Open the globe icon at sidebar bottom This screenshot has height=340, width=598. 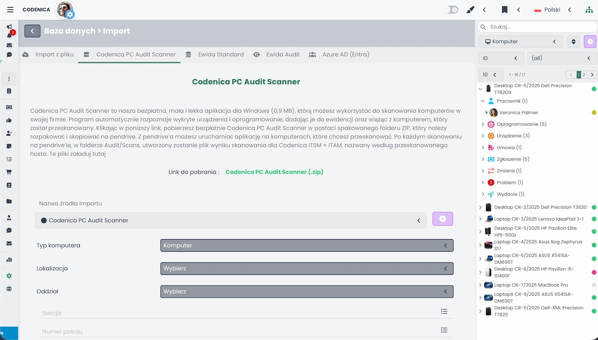point(9,288)
